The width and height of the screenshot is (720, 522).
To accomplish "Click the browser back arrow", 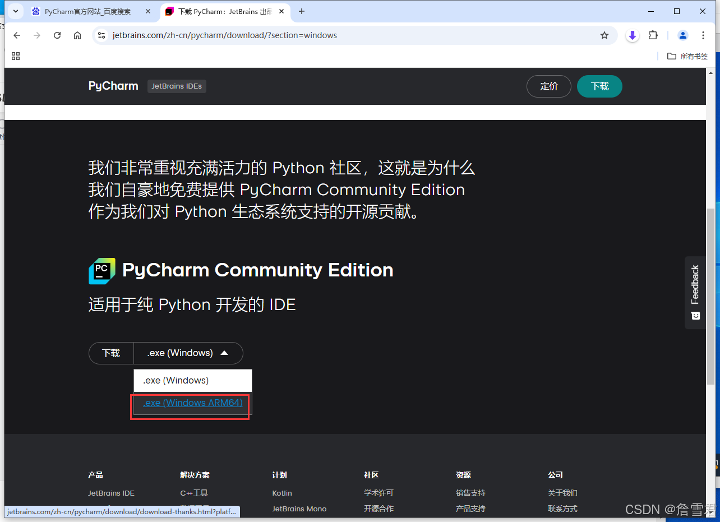I will click(17, 35).
